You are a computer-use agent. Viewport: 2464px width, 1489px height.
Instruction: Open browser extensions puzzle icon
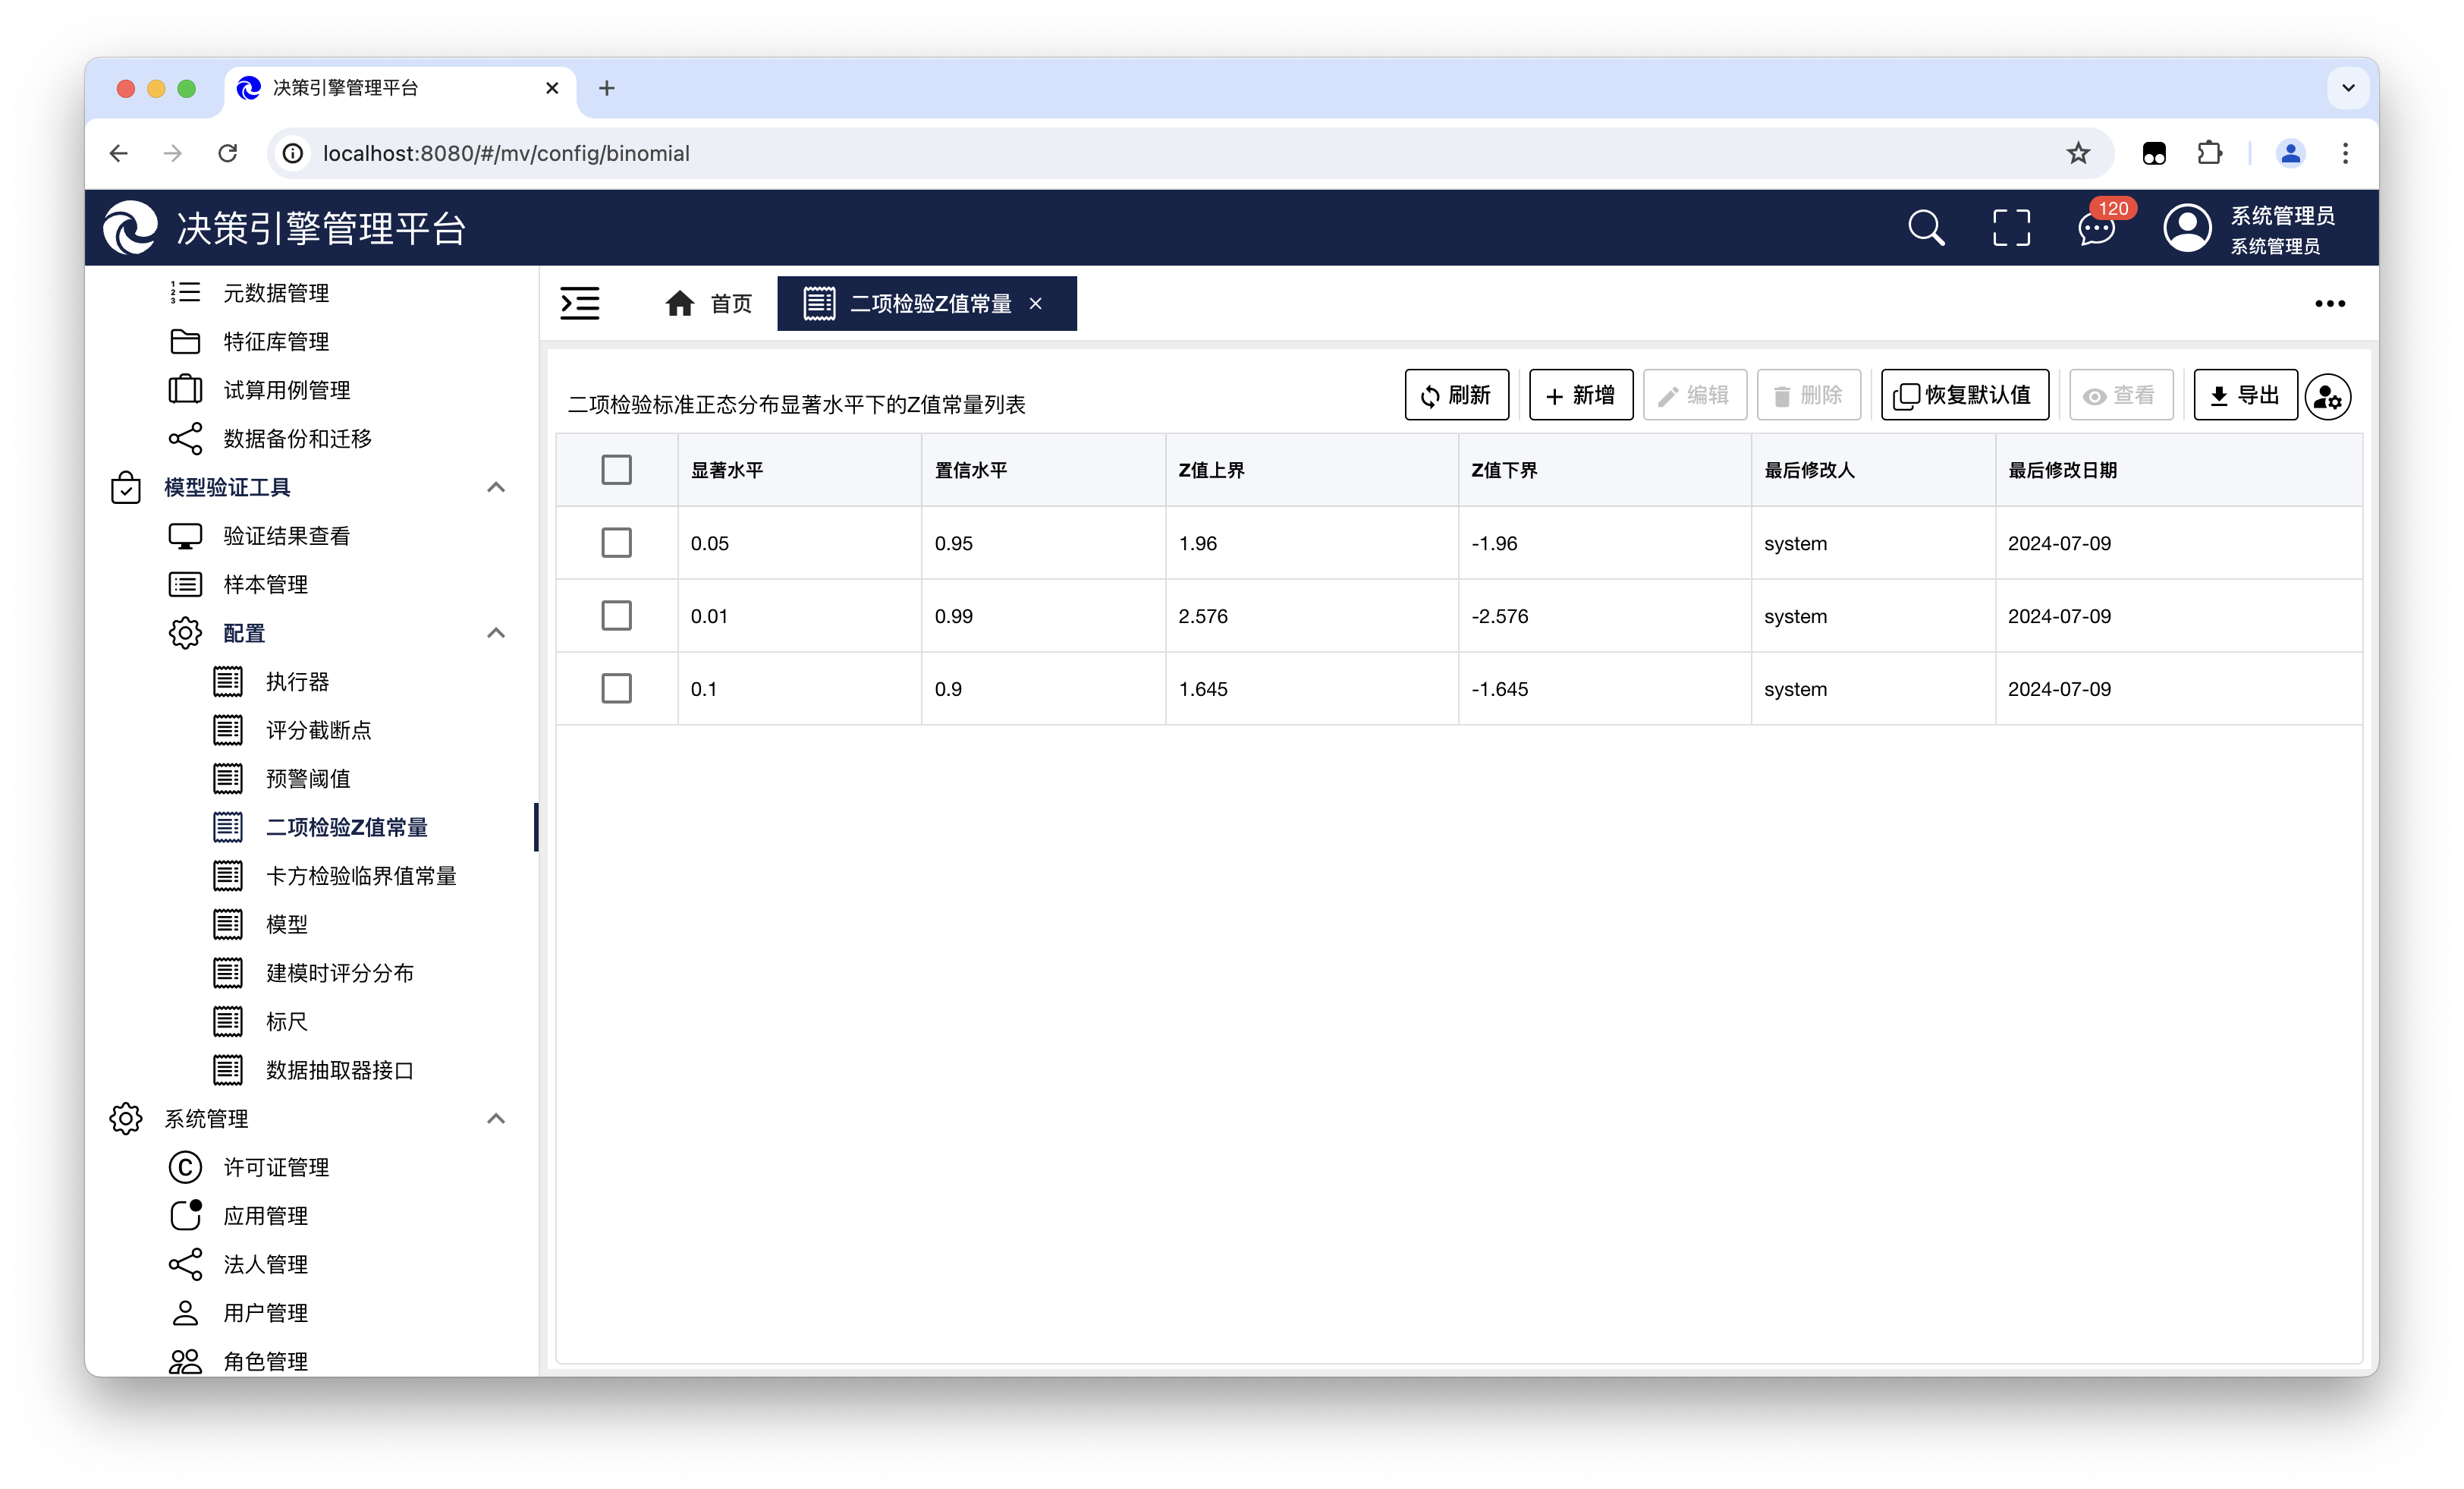click(2209, 153)
